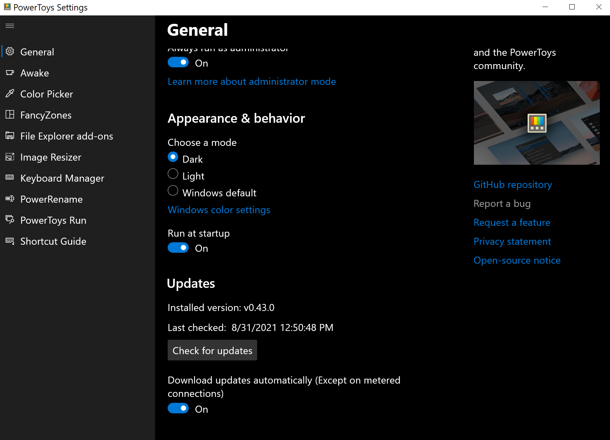Click the File Explorer add-ons icon
Screen dimensions: 610x440
pyautogui.click(x=10, y=136)
